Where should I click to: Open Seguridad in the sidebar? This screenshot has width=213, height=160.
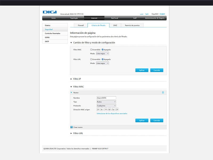point(55,29)
